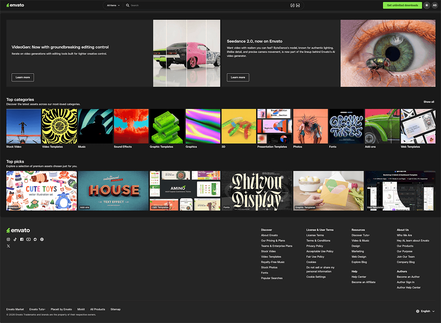Open the Add-ons category thumbnail
441x323 pixels.
coord(382,126)
